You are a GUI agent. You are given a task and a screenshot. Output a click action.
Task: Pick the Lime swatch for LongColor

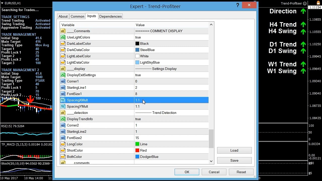pos(137,144)
